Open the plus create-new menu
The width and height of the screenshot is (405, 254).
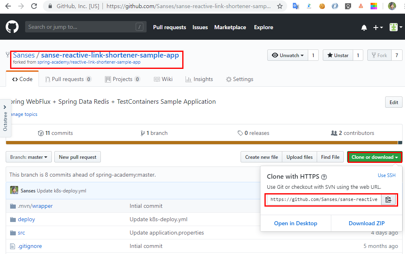click(377, 28)
